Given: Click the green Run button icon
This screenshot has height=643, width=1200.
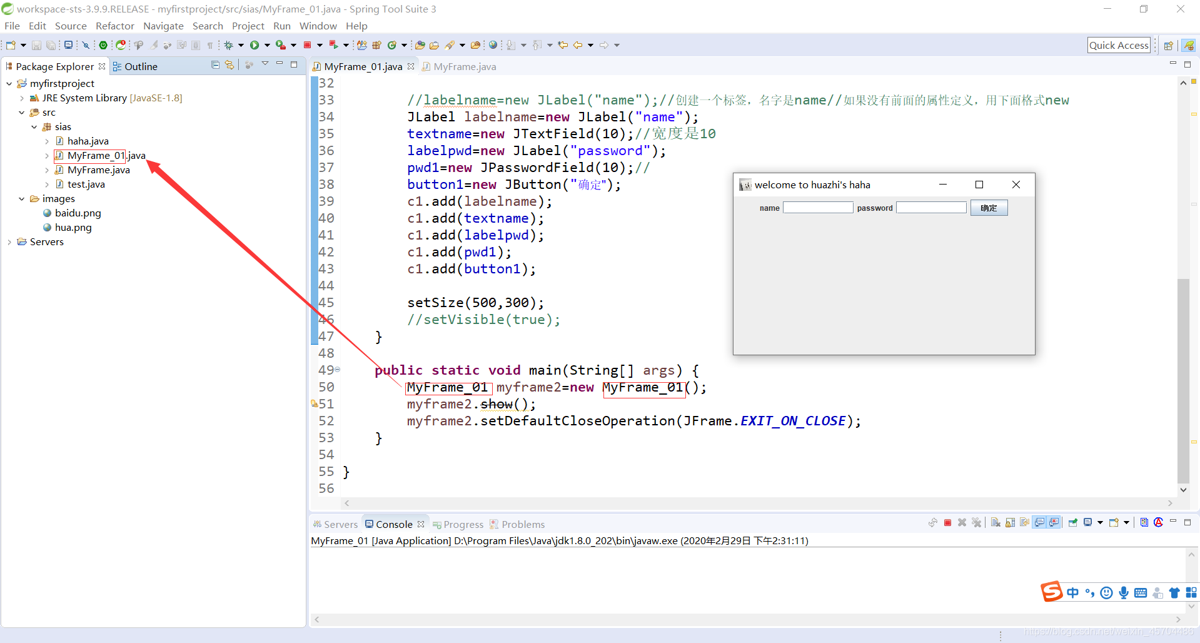Looking at the screenshot, I should [254, 45].
